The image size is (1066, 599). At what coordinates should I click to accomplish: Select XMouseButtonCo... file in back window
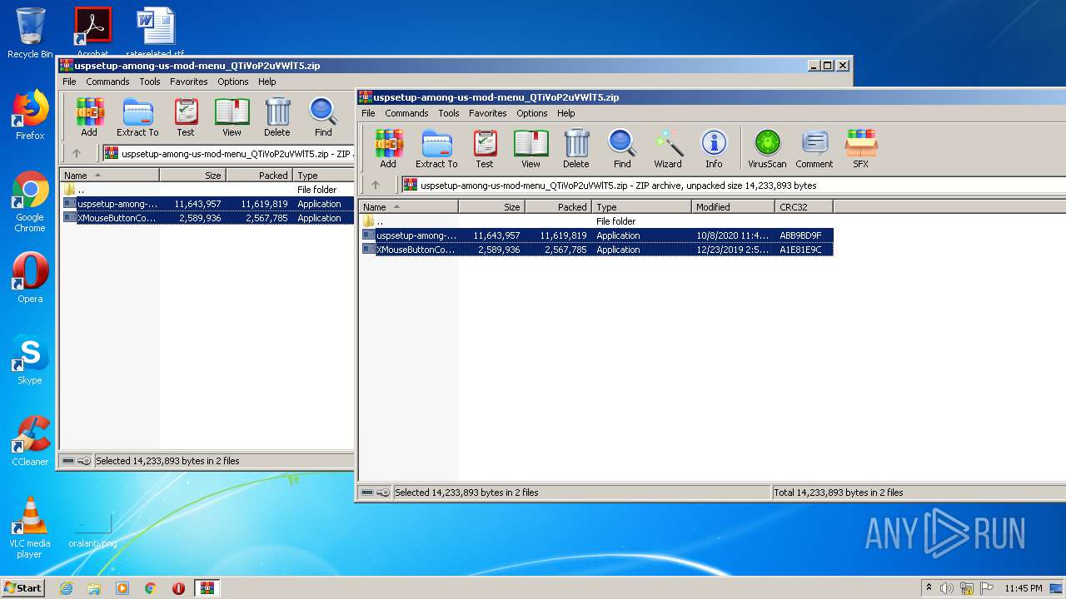coord(207,218)
